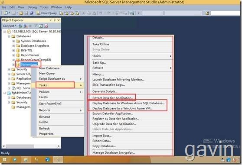242x165 pixels.
Task: Expand the System Databases folder
Action: [x=13, y=41]
